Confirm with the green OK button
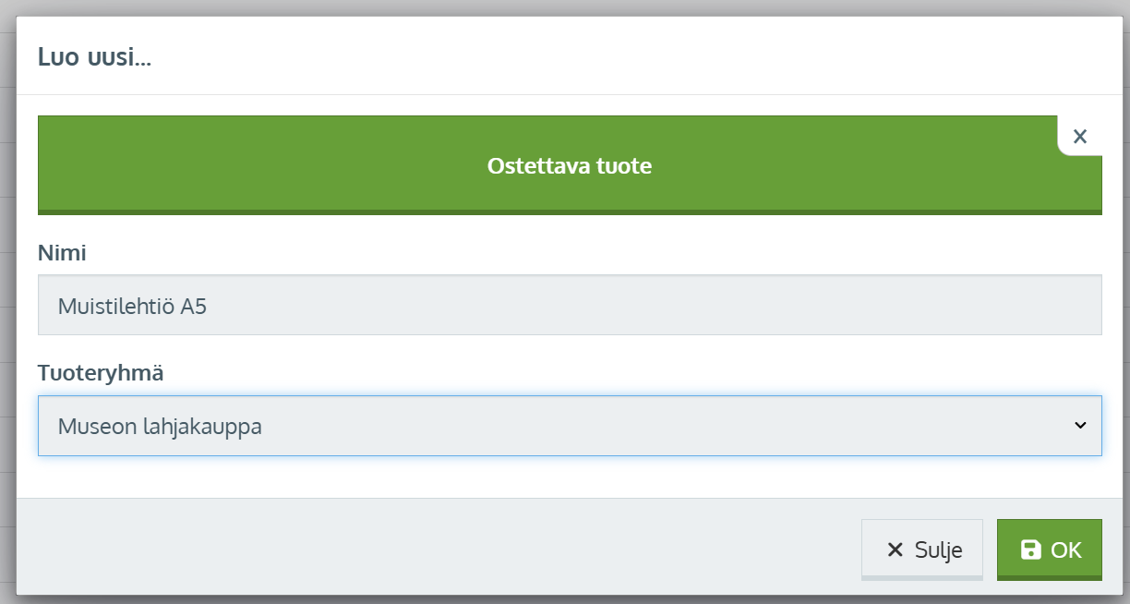 (x=1049, y=550)
